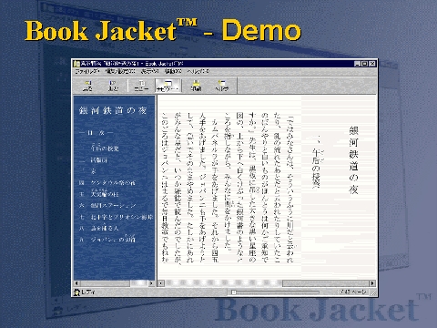
Task: Click the left arrow of the navigator scrollbar
Action: (77, 283)
